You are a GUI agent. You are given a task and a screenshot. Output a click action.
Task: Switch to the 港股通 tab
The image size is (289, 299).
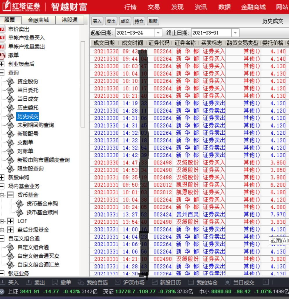[69, 20]
